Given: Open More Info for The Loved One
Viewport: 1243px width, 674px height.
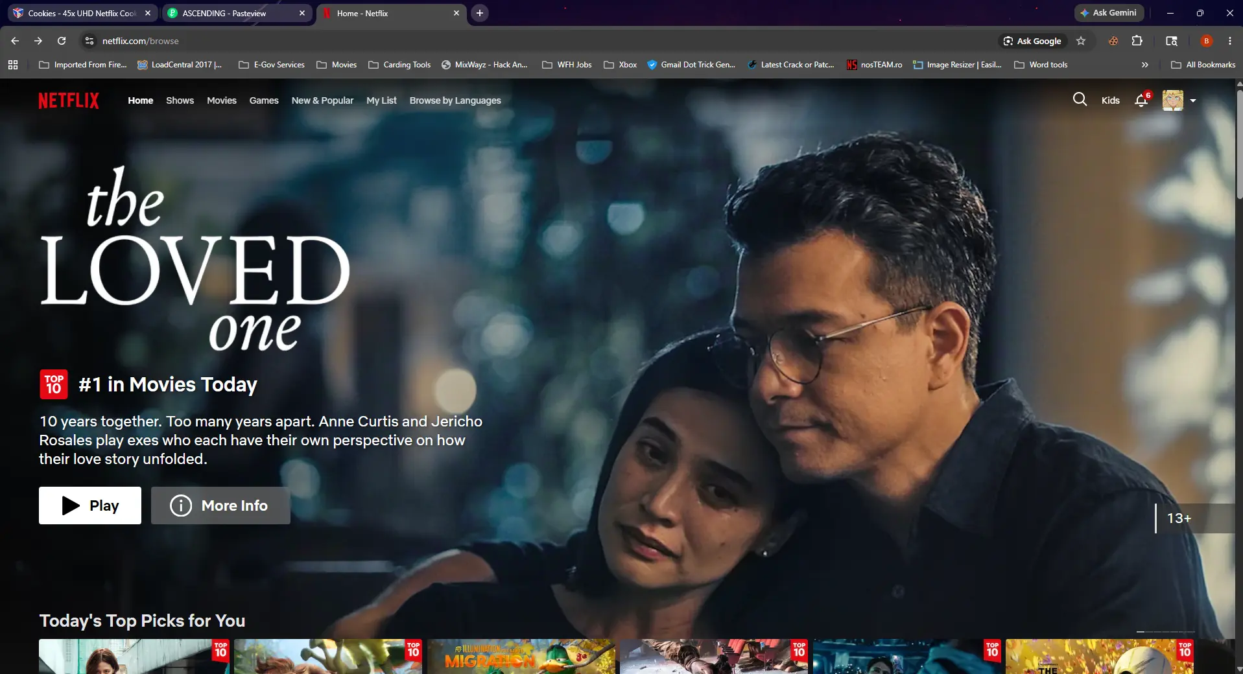Looking at the screenshot, I should click(x=220, y=505).
